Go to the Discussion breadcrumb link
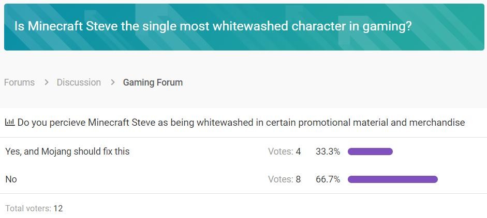 [x=79, y=82]
